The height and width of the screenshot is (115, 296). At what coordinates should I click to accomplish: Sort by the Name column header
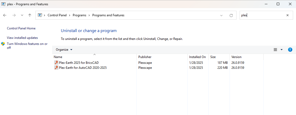pyautogui.click(x=94, y=57)
